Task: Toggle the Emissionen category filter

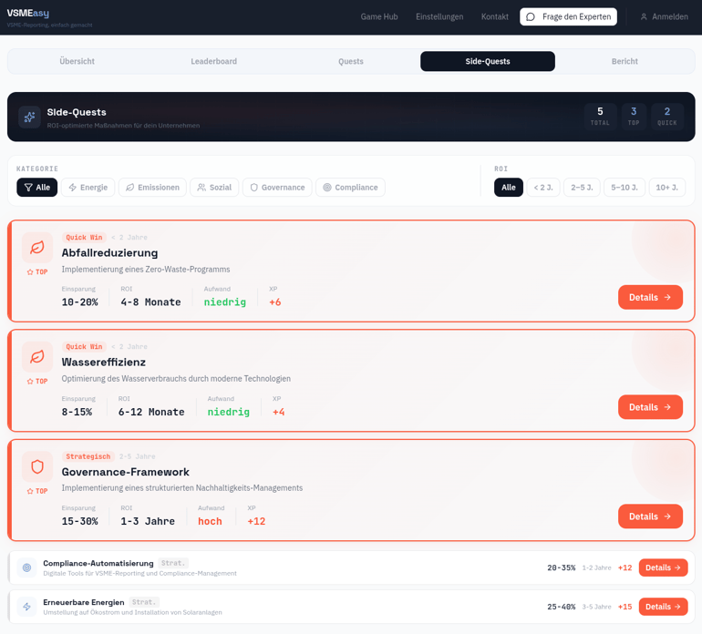Action: (x=152, y=188)
